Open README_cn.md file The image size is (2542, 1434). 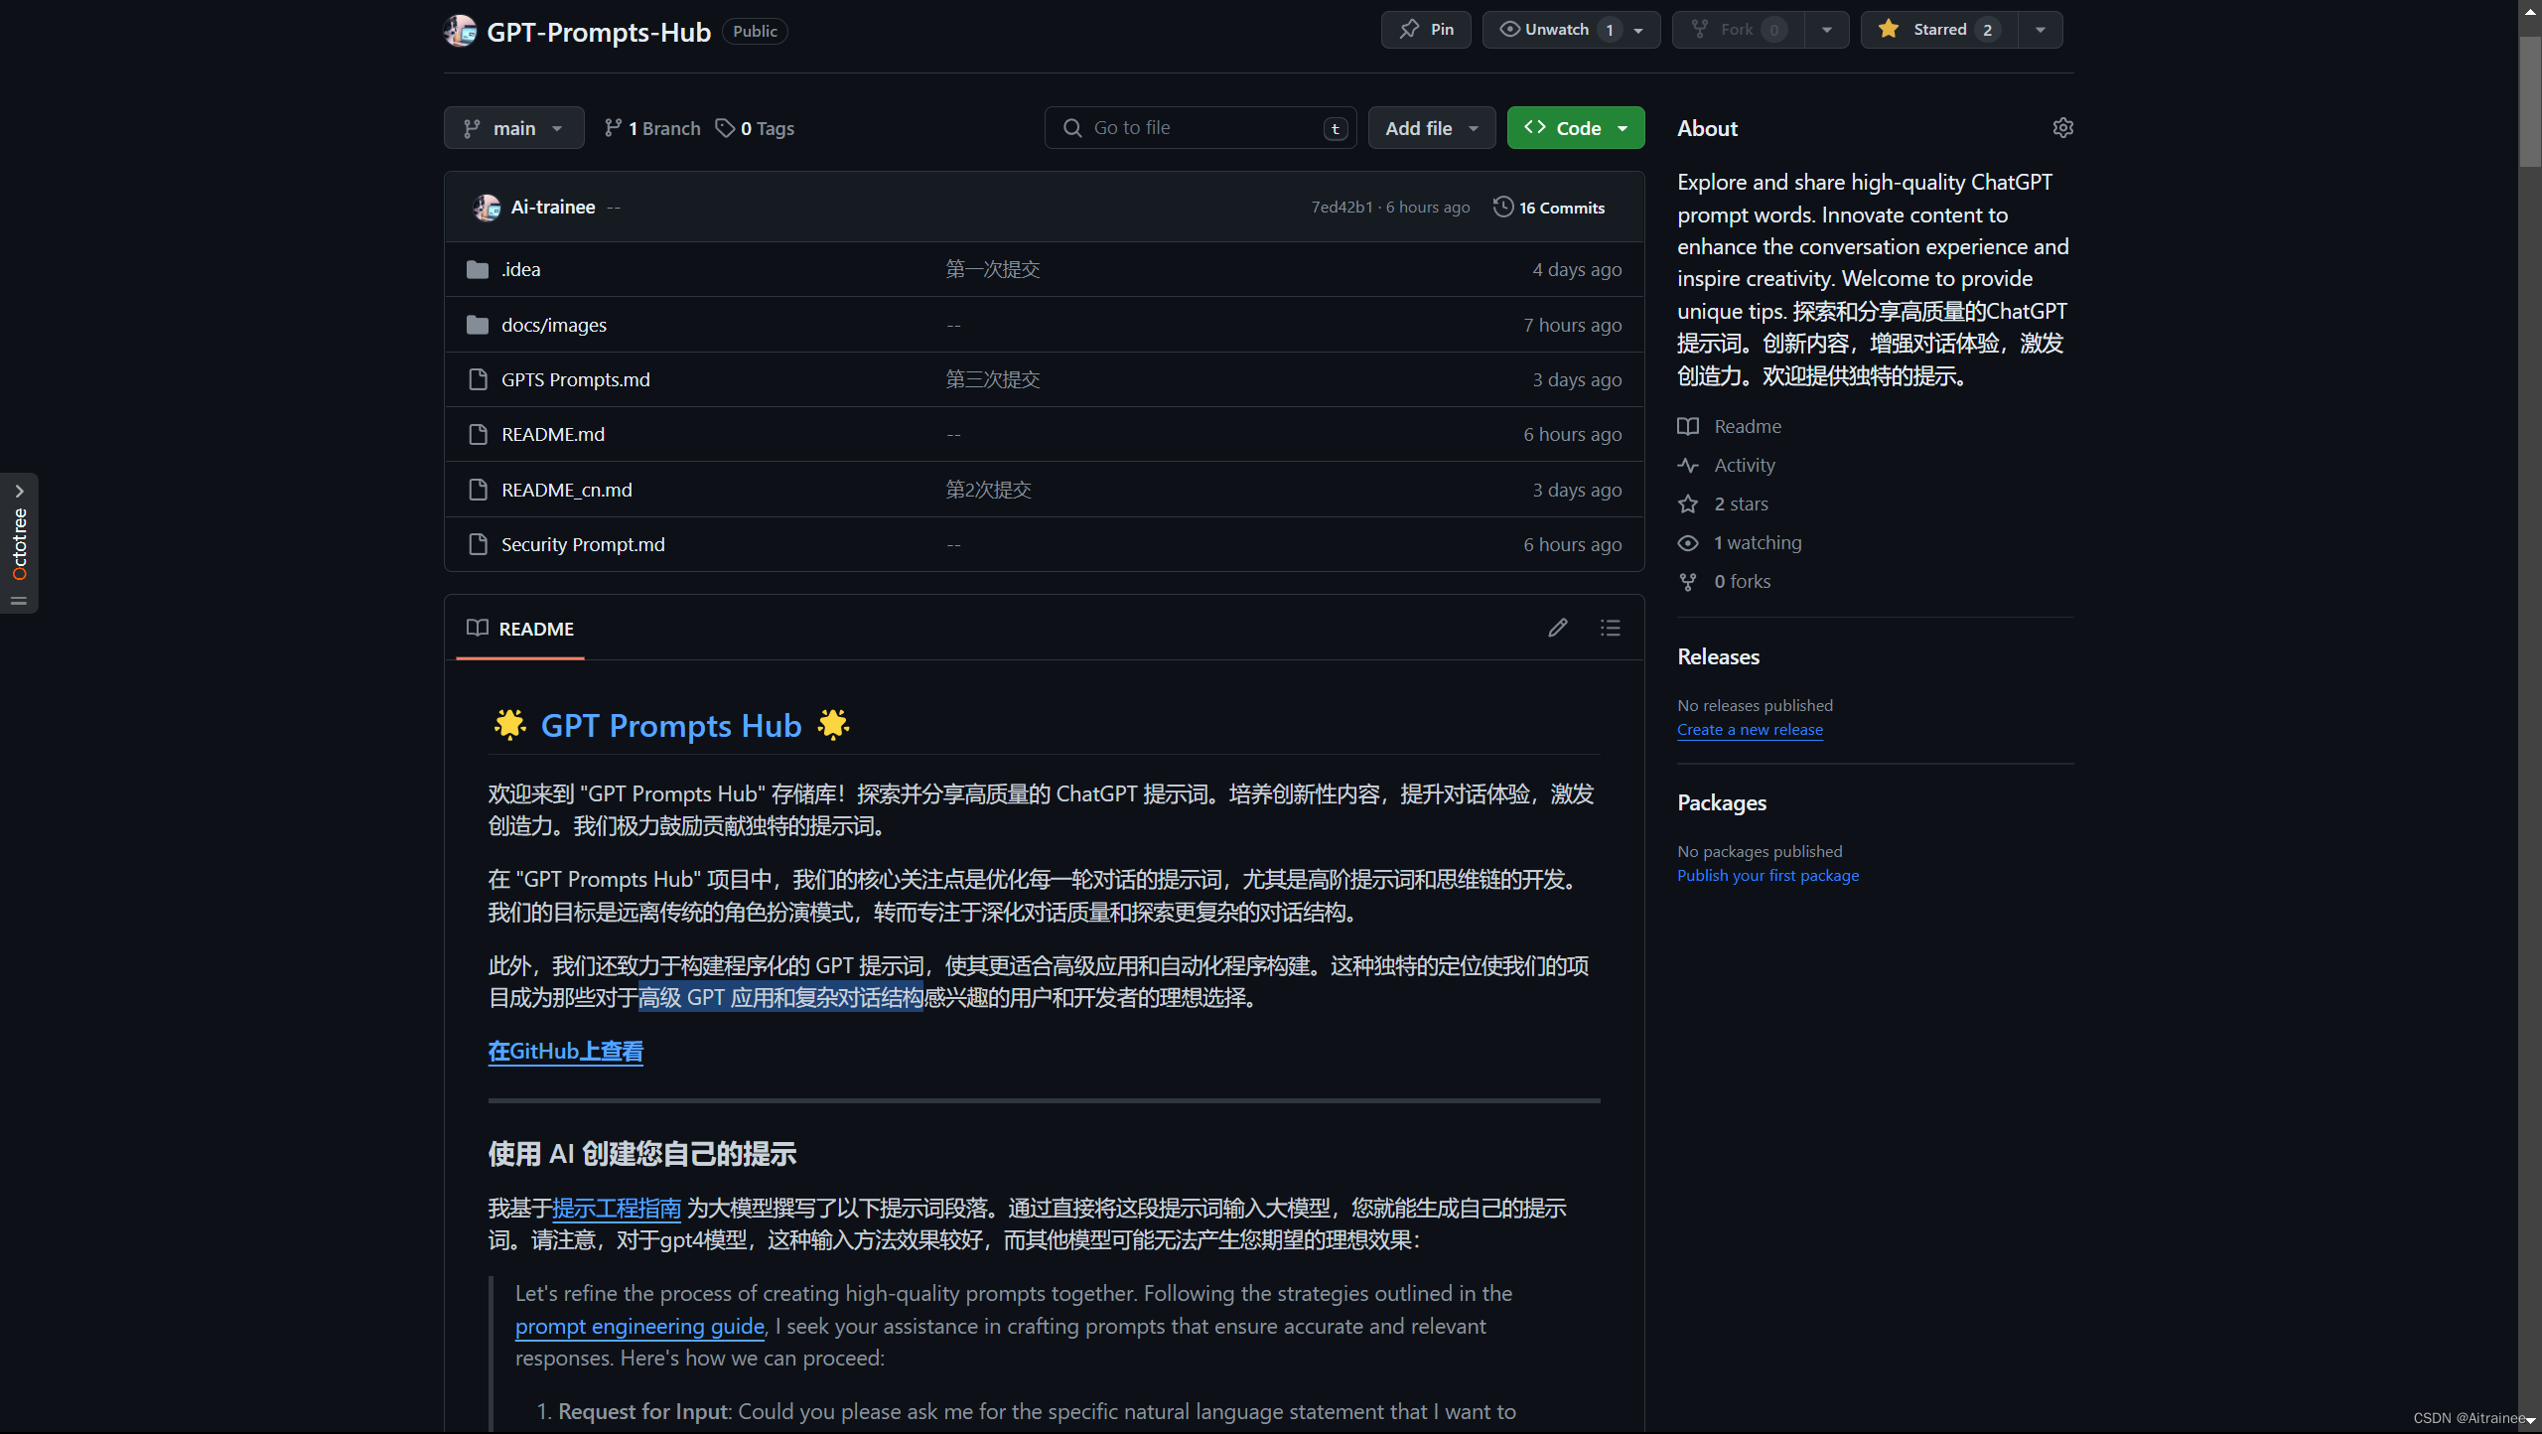click(567, 490)
